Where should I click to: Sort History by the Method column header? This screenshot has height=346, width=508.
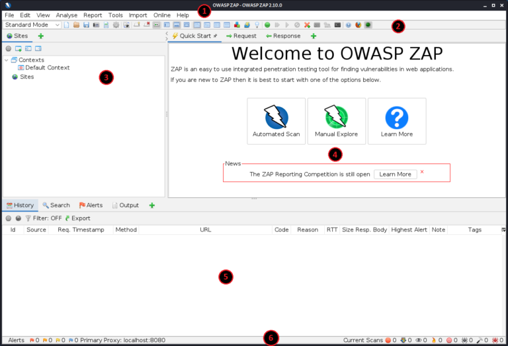(126, 230)
